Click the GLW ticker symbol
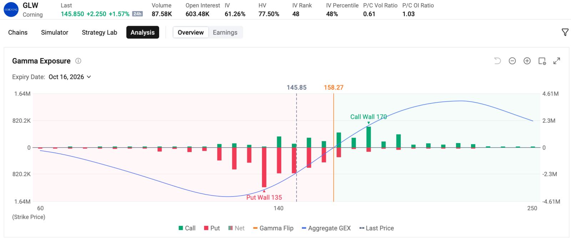Image resolution: width=571 pixels, height=238 pixels. coord(30,5)
